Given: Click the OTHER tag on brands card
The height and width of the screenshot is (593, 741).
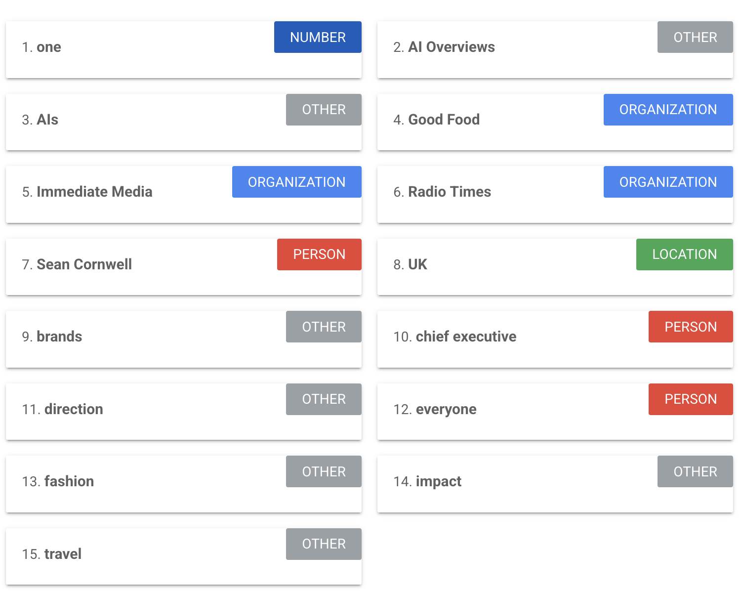Looking at the screenshot, I should [x=324, y=327].
